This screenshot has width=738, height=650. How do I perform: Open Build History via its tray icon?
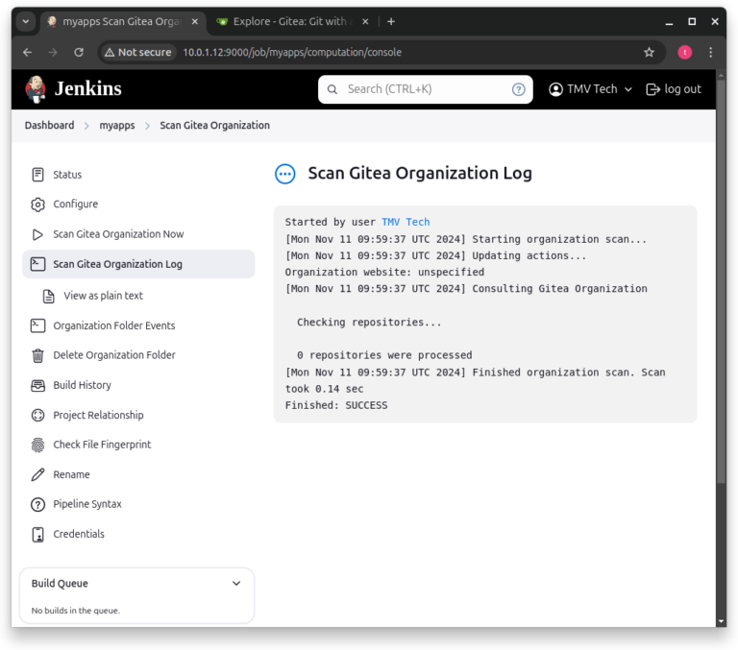(x=37, y=385)
